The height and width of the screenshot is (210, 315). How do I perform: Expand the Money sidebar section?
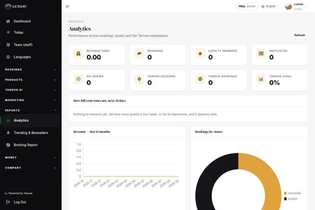pyautogui.click(x=31, y=158)
